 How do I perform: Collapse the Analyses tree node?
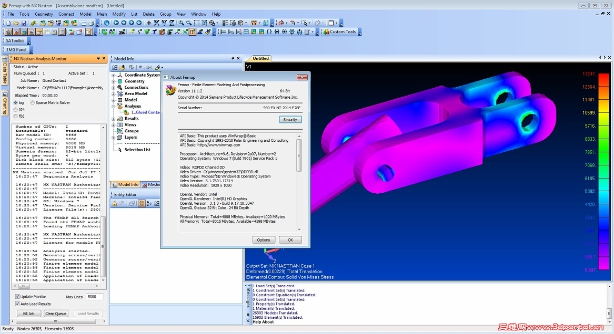[x=114, y=106]
